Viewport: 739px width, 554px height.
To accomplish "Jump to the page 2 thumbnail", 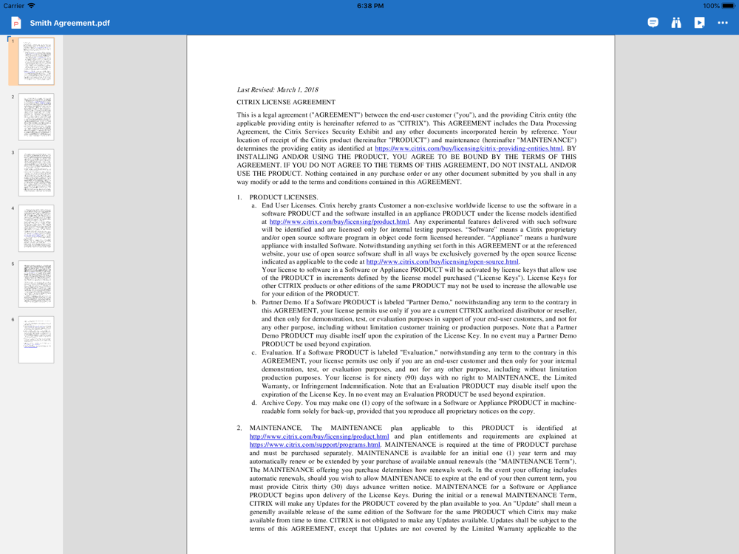I will click(x=36, y=117).
